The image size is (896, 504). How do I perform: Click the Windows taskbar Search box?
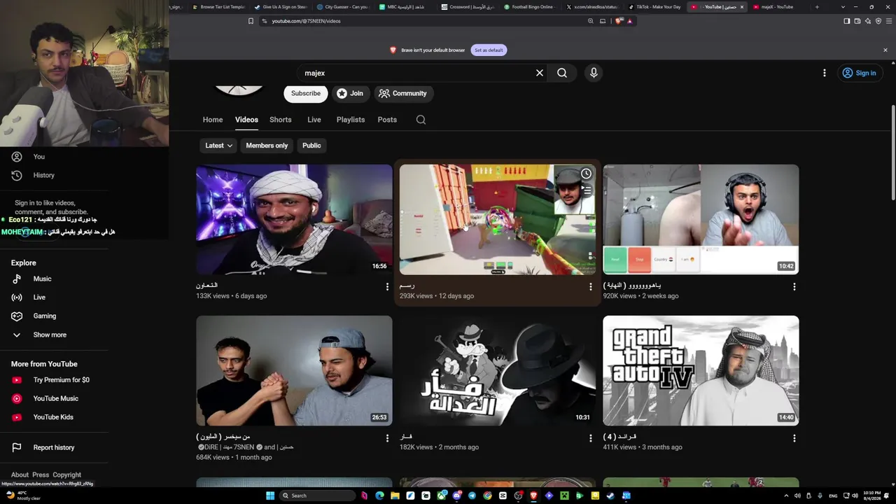(317, 496)
